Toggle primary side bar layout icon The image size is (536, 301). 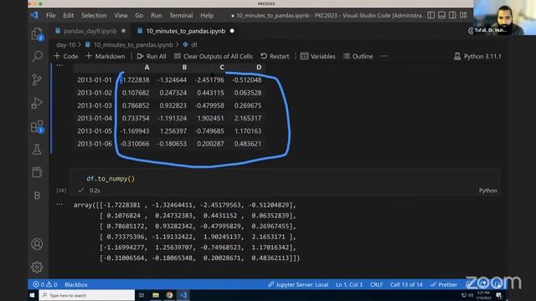click(x=431, y=15)
